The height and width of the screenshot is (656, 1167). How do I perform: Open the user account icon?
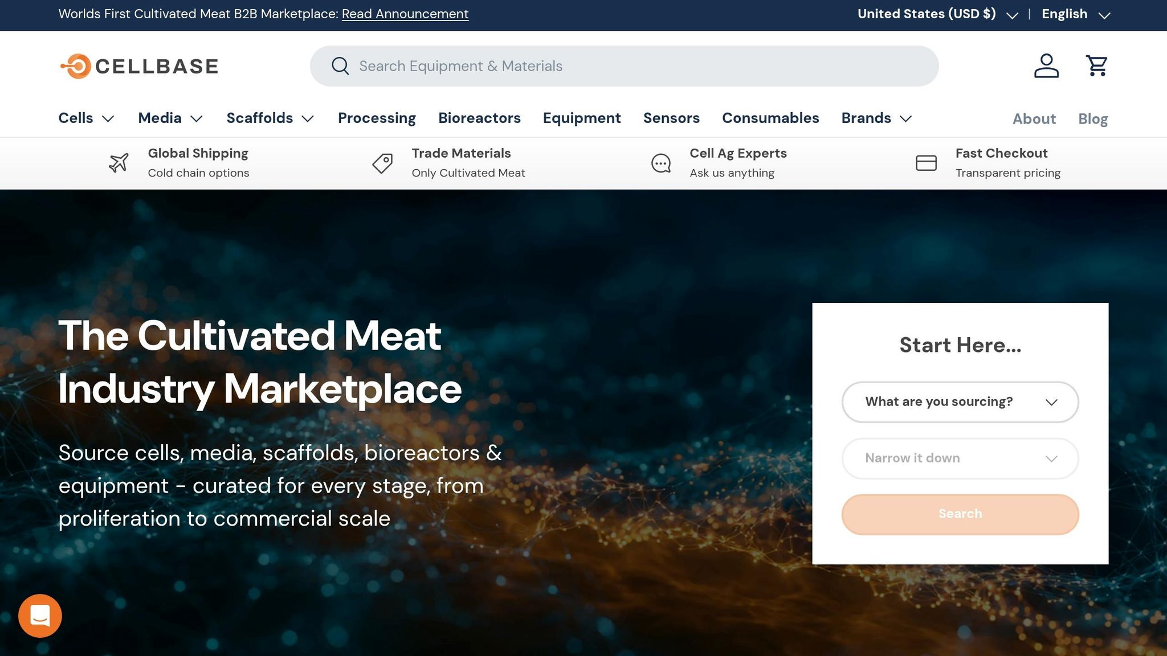point(1046,66)
